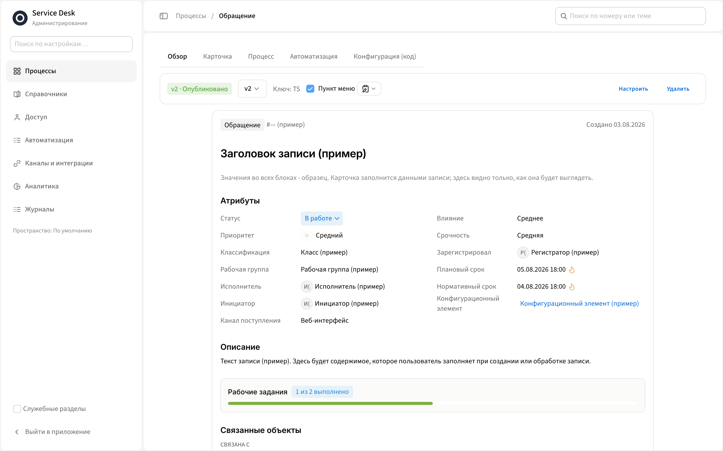Open the Процесс tab
This screenshot has height=451, width=723.
261,56
